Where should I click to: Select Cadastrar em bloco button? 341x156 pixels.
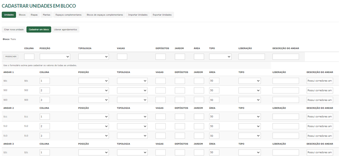point(39,29)
